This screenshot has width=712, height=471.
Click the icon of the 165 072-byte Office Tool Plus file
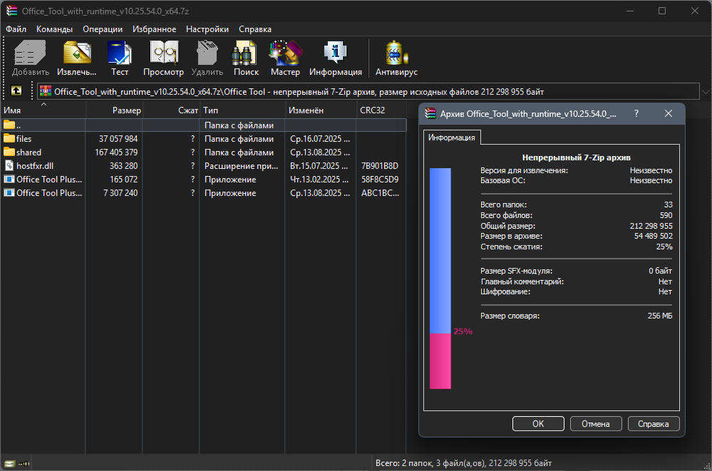(9, 180)
